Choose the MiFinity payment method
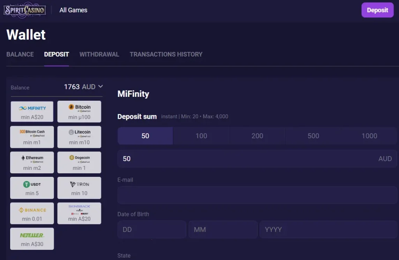 32,112
